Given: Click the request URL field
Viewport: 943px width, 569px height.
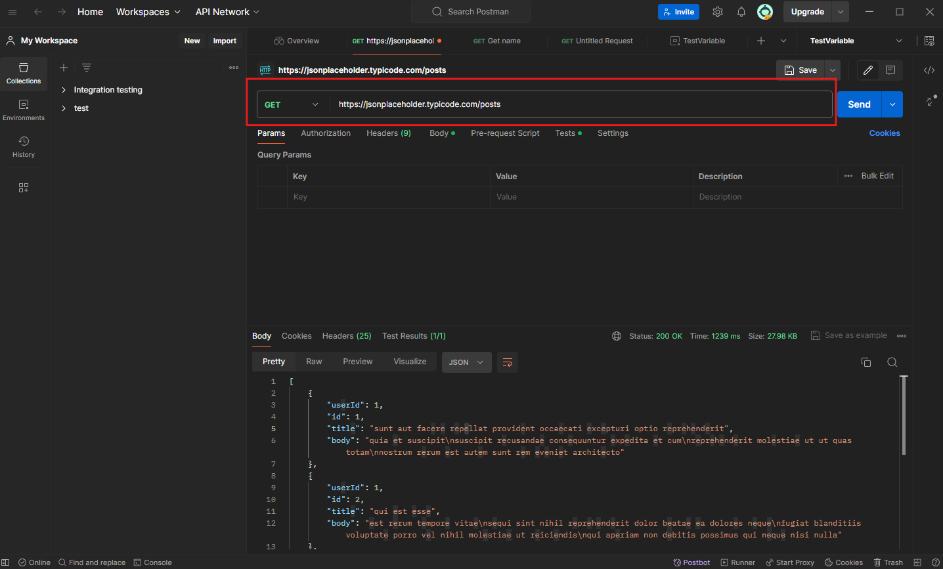Looking at the screenshot, I should (581, 104).
